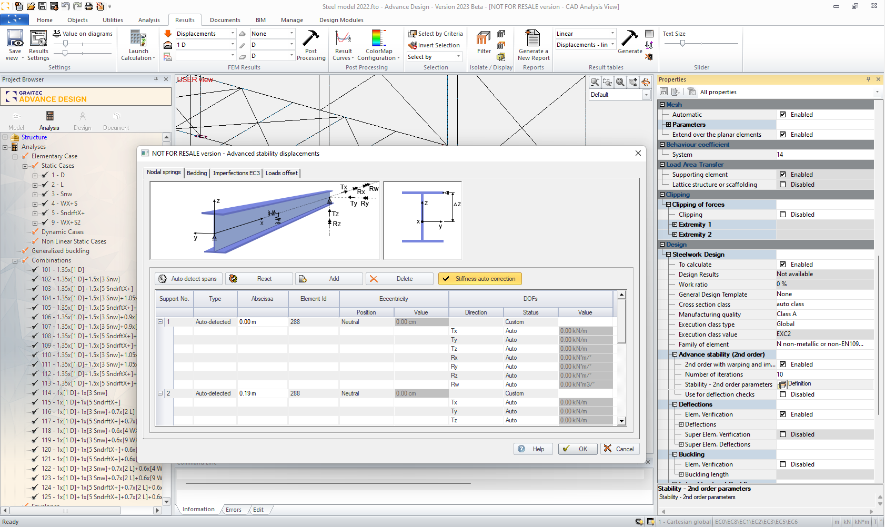
Task: Open the 1 D dropdown in FEM Results
Action: coord(233,45)
